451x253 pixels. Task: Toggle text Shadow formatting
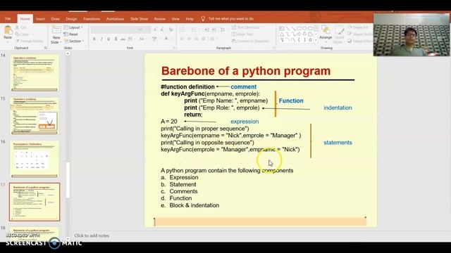(x=116, y=39)
